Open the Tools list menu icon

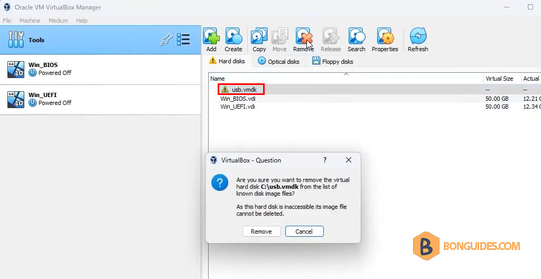pos(183,40)
